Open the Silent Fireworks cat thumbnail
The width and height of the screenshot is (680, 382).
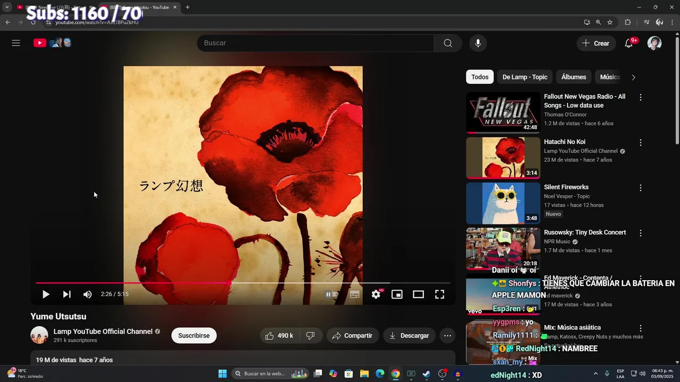[503, 203]
